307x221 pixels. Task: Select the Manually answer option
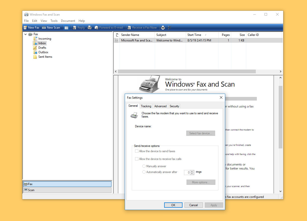[x=144, y=166]
